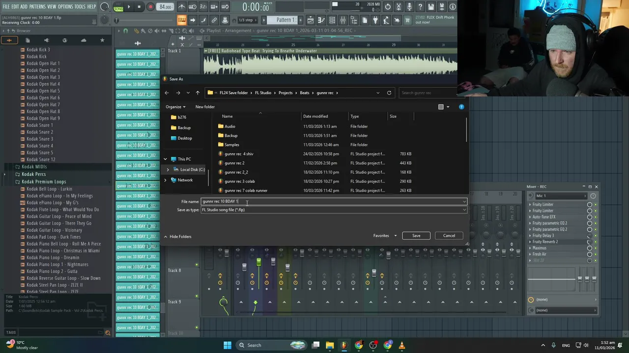Click the microphone one-click recording icon

409,7
